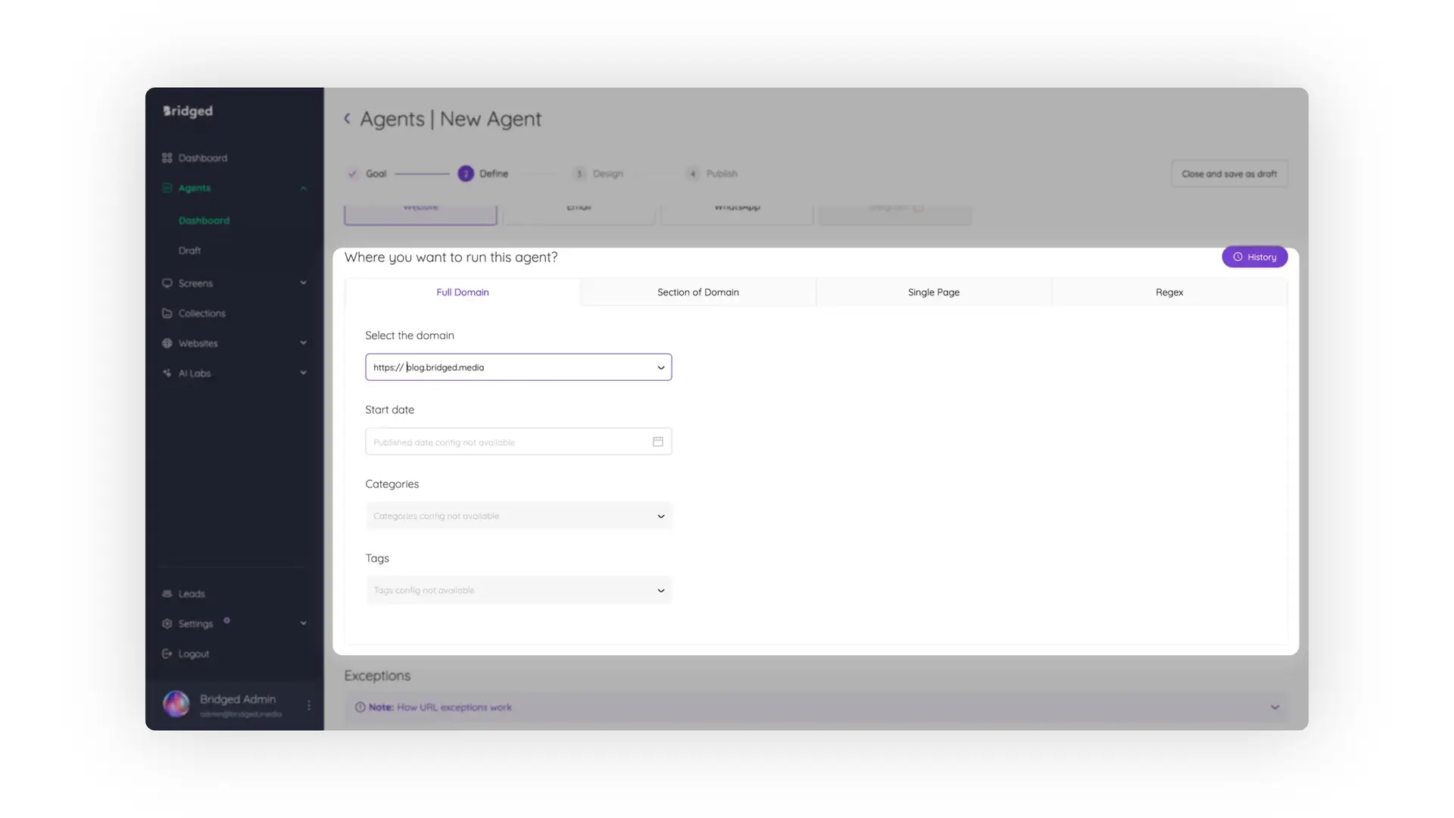
Task: Open the Categories dropdown
Action: pos(660,516)
